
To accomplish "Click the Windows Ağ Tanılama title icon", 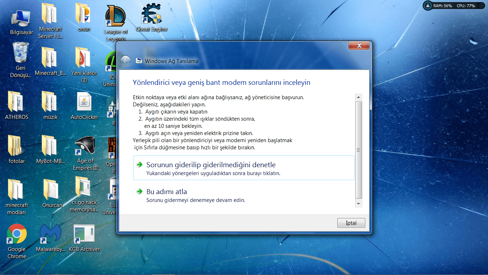I will coord(139,61).
